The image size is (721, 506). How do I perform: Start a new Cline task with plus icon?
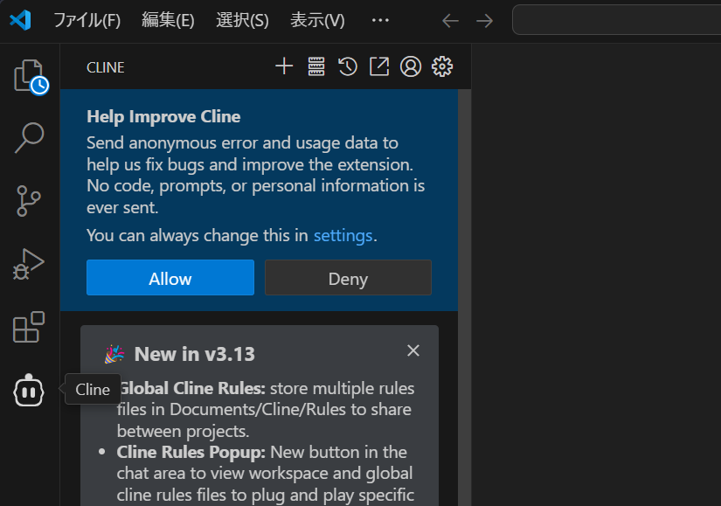coord(284,66)
